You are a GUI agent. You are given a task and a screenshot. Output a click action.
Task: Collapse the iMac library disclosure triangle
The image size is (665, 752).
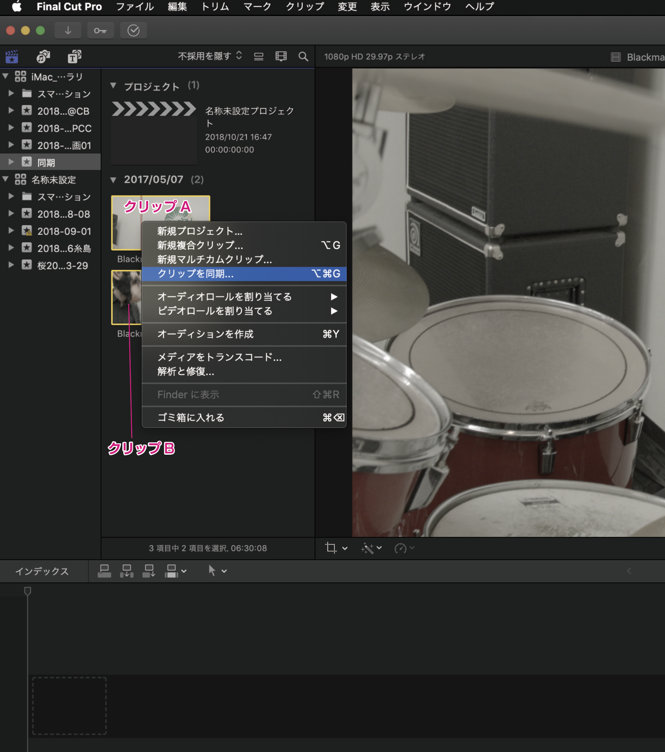click(x=6, y=77)
